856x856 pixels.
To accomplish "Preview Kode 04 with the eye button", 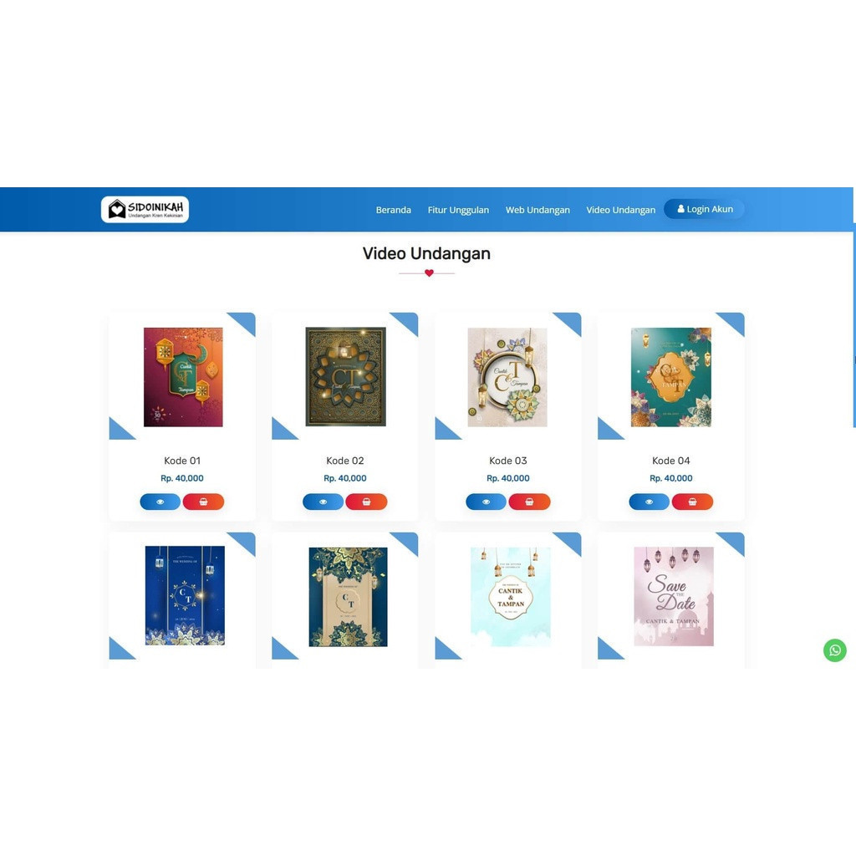I will click(x=649, y=502).
